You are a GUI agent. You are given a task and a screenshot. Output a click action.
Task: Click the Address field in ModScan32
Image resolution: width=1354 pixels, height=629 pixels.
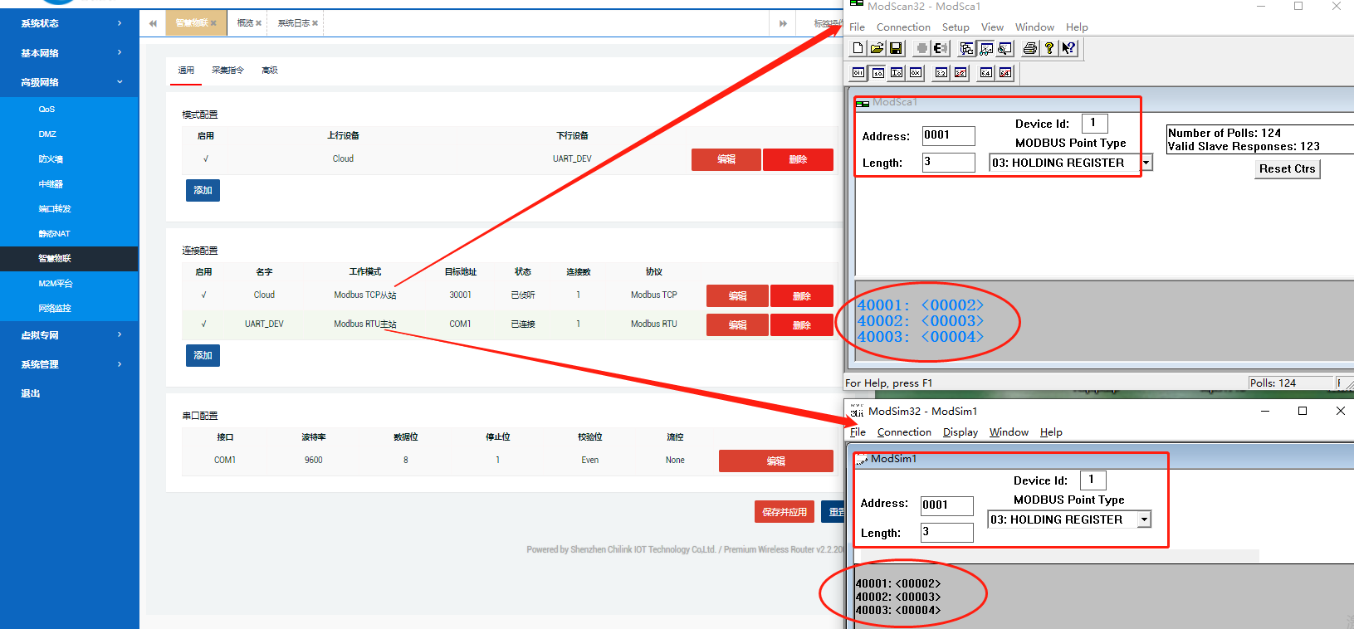tap(948, 135)
